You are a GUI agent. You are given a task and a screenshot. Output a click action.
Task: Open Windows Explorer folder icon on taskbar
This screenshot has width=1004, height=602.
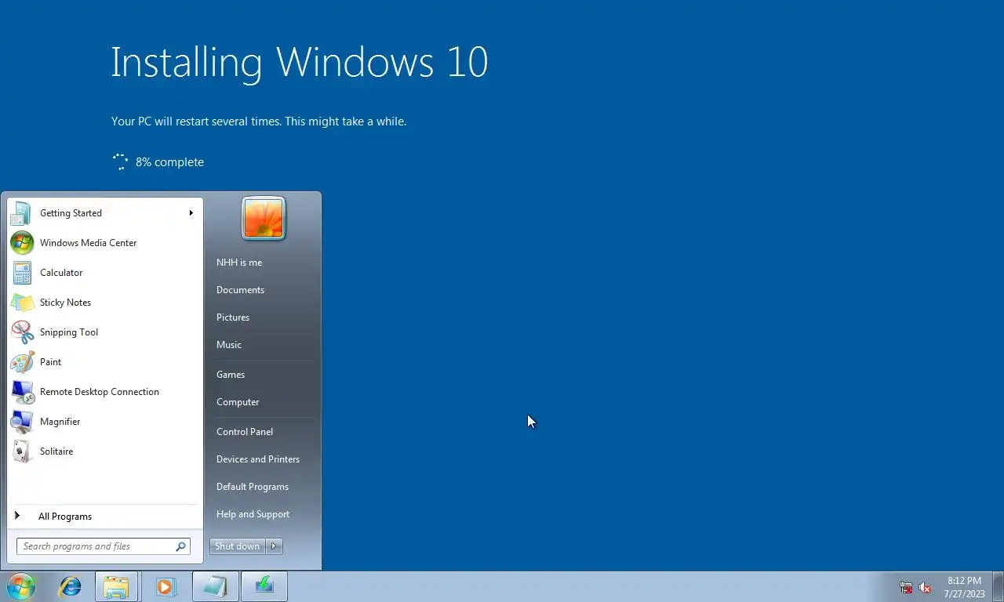[x=116, y=586]
